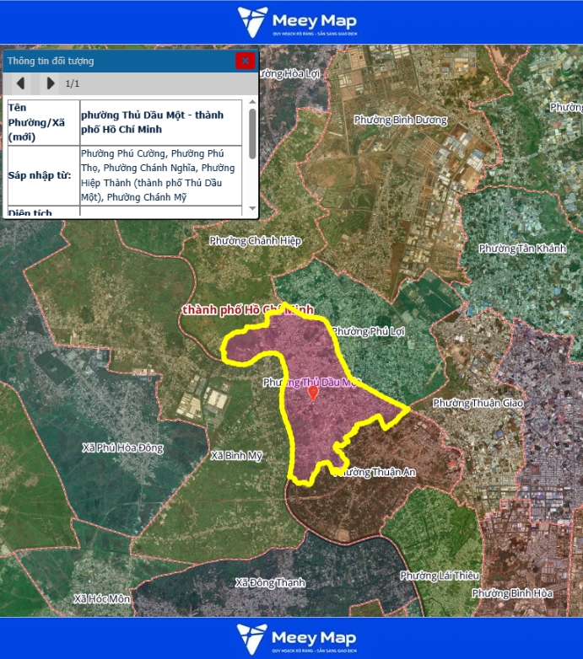Screen dimensions: 583x659
Task: Click the Phường Lái Thiêu label
Action: coord(440,576)
